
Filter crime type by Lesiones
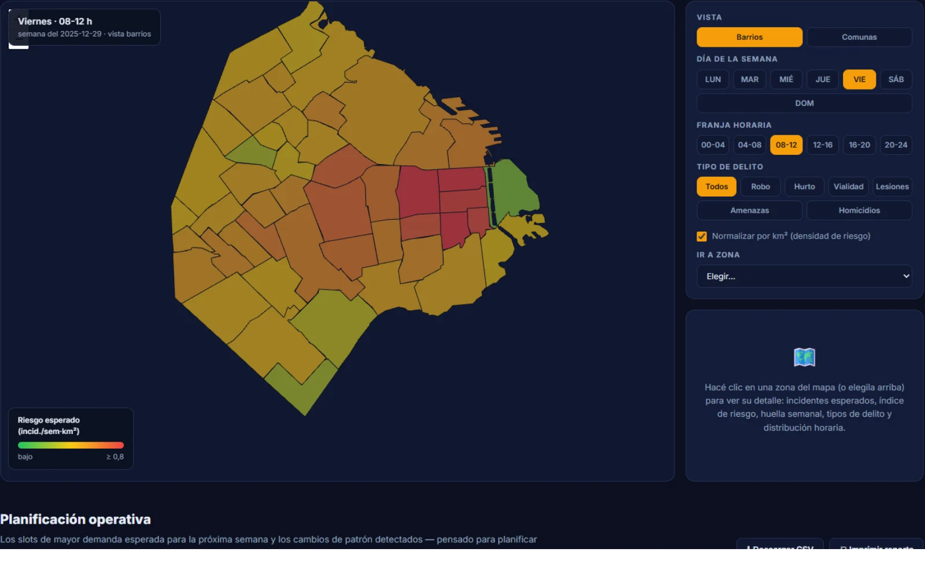892,187
